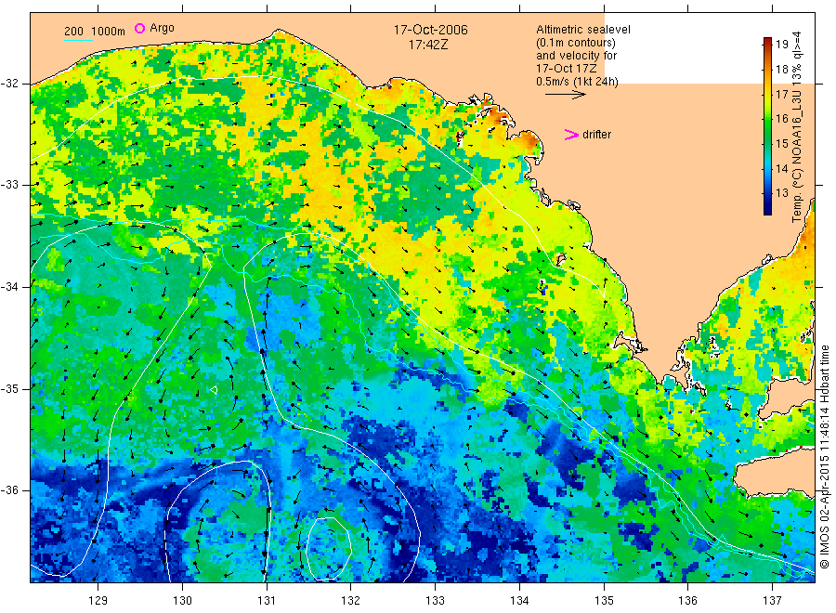Click the longitude axis label 135
This screenshot has height=613, width=836.
pos(604,601)
